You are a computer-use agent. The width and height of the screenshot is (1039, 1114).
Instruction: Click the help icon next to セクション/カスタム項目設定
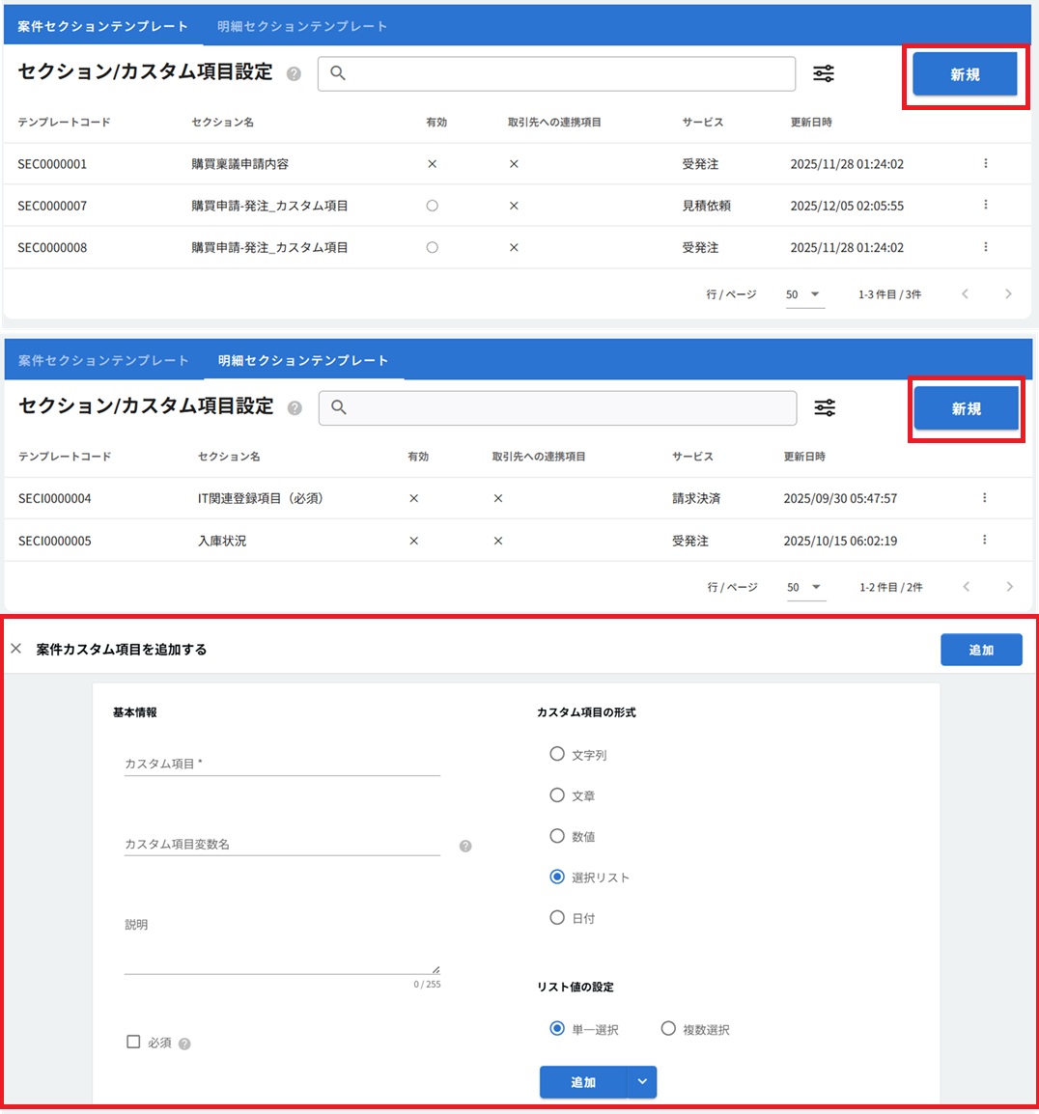pyautogui.click(x=295, y=73)
